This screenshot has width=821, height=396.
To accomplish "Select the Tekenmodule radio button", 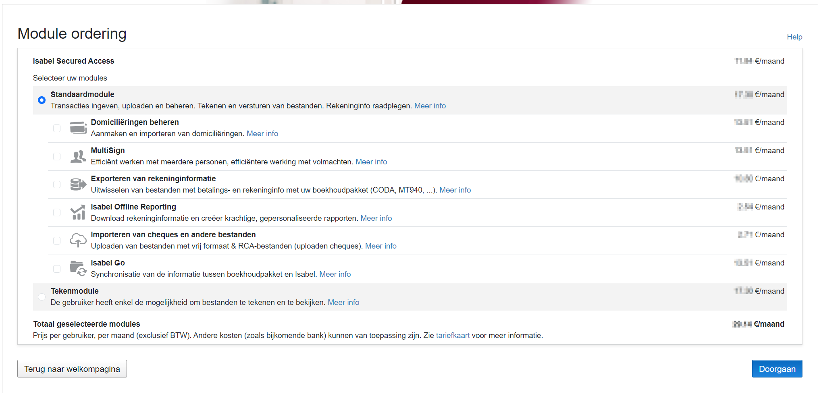I will pos(42,297).
